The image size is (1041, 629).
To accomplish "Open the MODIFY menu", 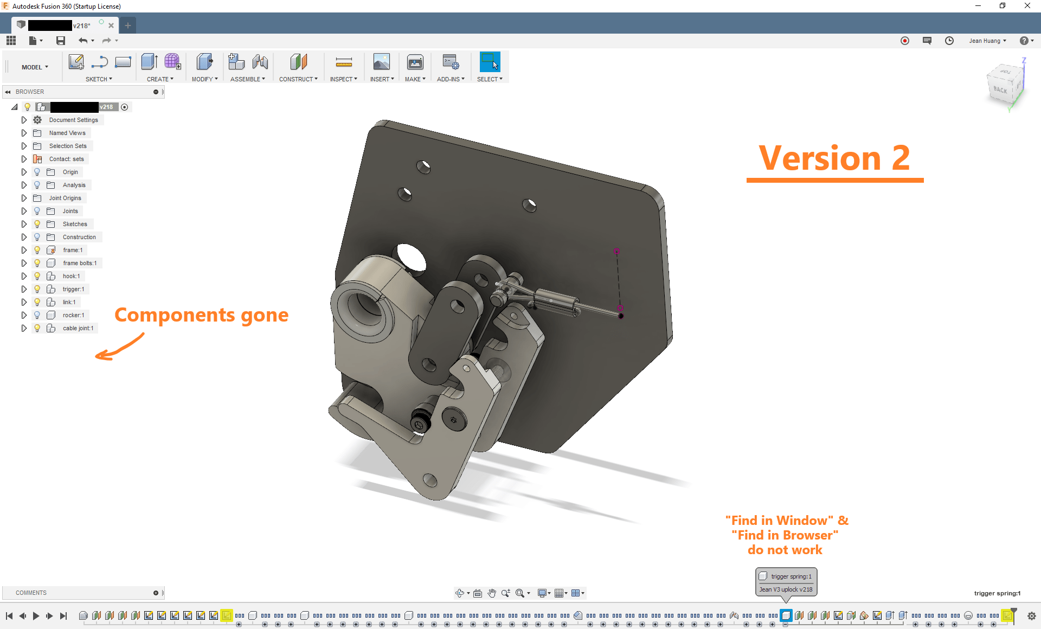I will pos(204,79).
